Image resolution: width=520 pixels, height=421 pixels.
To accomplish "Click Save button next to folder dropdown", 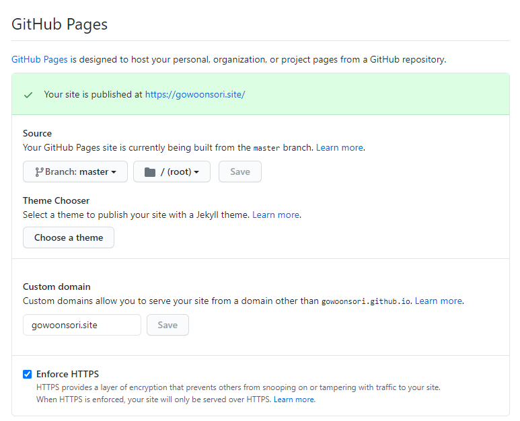I will [240, 171].
